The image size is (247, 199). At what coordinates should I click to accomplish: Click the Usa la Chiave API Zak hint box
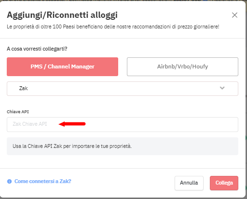coord(123,146)
